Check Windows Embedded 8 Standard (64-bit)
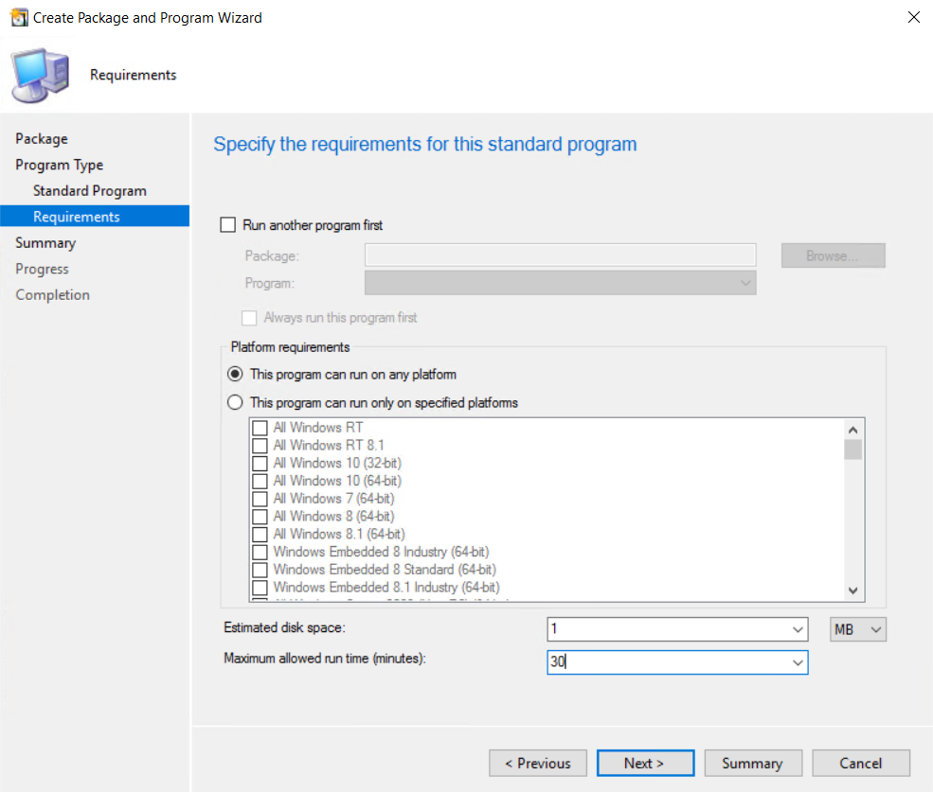933x792 pixels. coord(260,570)
